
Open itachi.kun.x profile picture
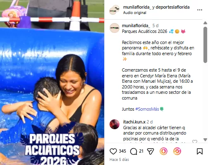click(115, 124)
